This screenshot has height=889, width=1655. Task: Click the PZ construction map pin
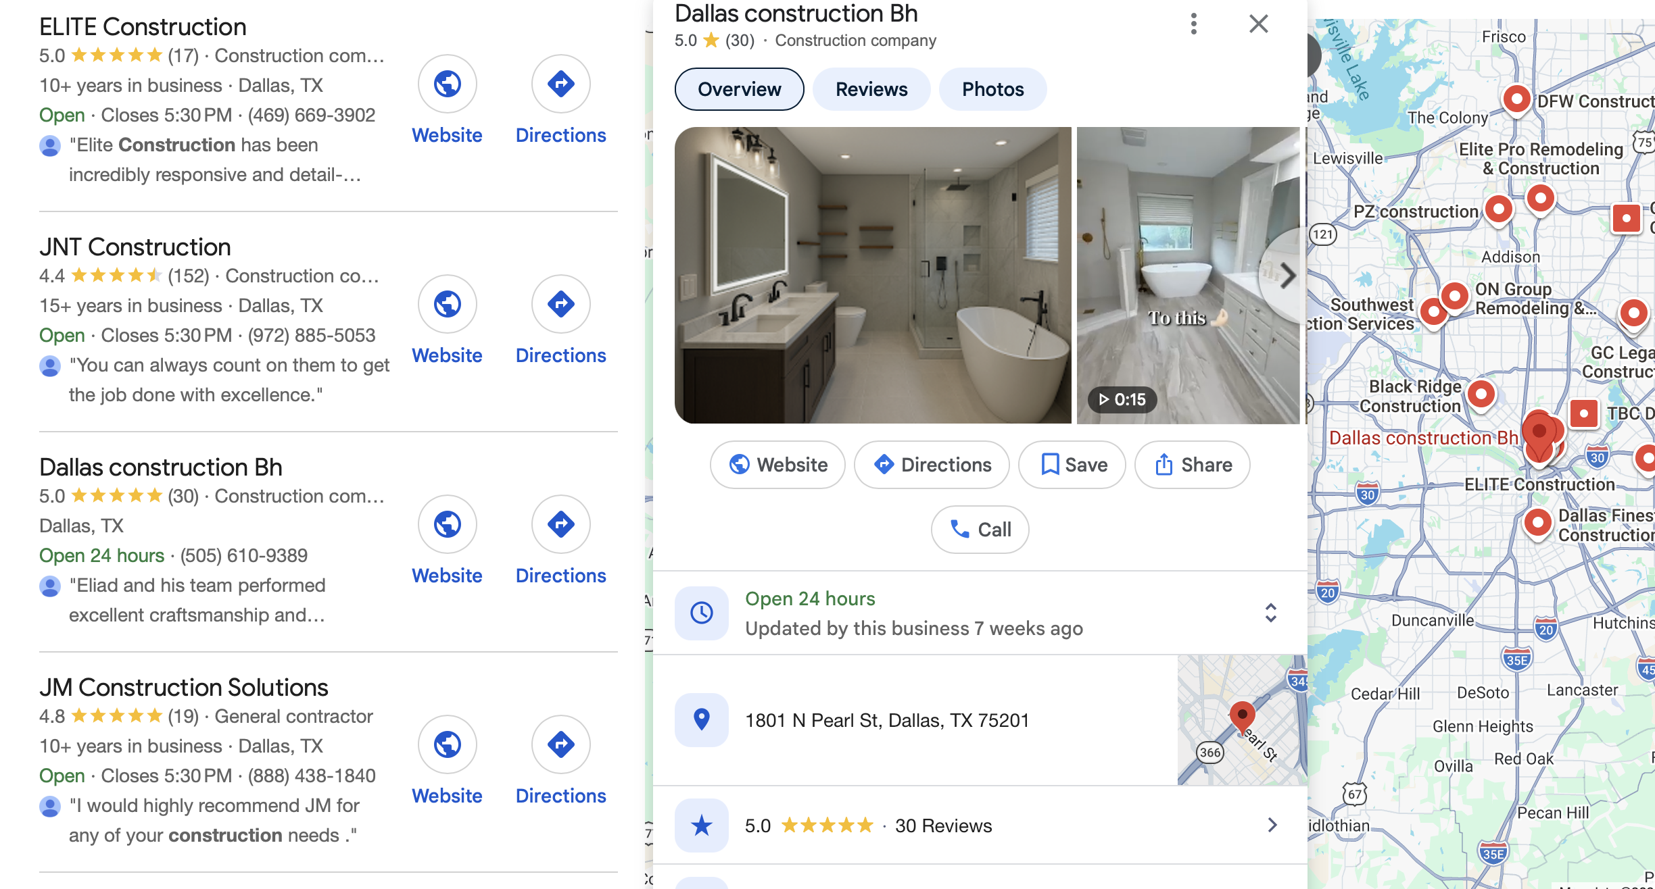click(1499, 209)
